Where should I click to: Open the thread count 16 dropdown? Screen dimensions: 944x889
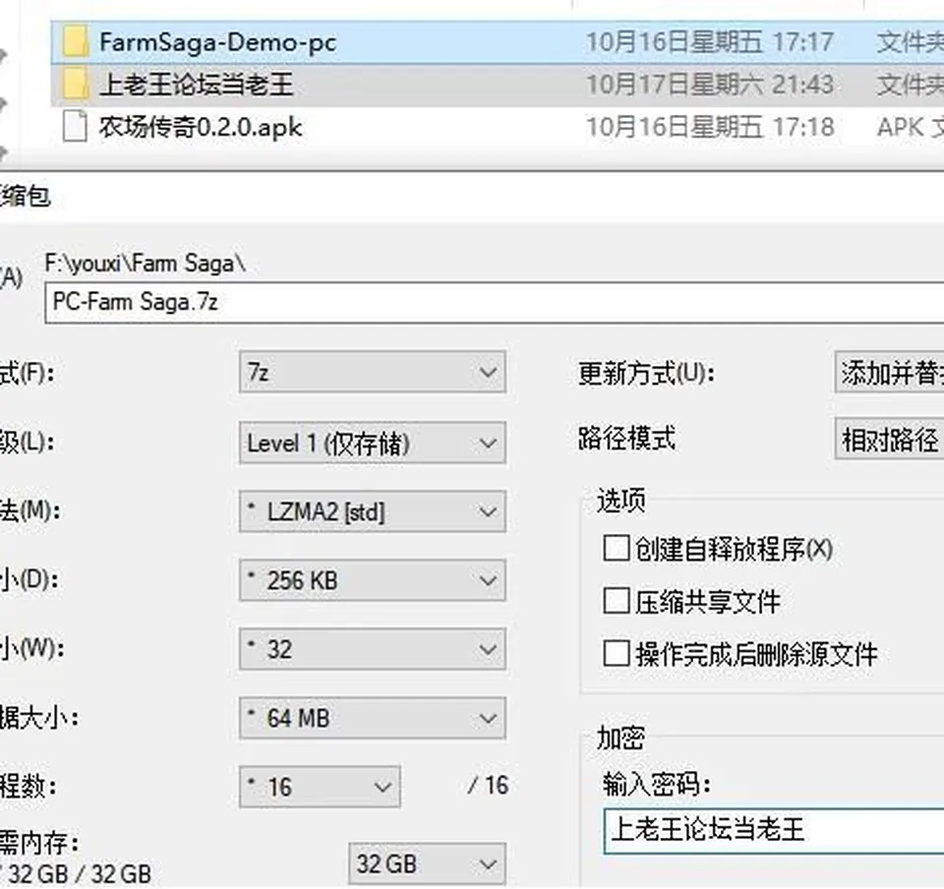320,786
